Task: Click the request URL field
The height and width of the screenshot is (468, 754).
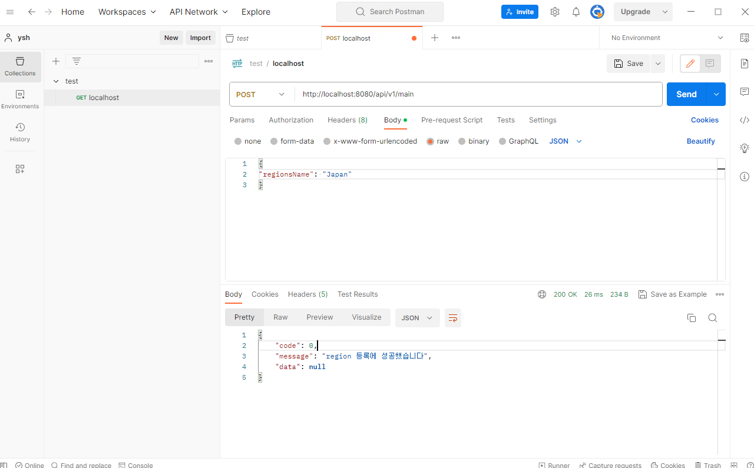Action: tap(478, 94)
